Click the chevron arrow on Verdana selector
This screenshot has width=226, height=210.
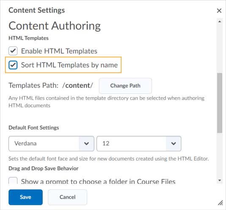coord(86,144)
